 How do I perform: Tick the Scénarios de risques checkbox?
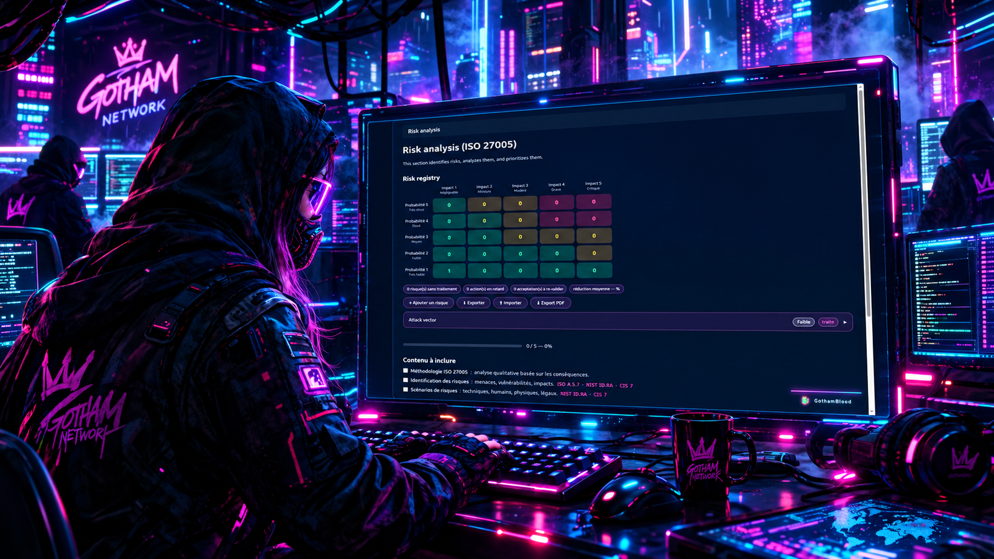click(406, 389)
